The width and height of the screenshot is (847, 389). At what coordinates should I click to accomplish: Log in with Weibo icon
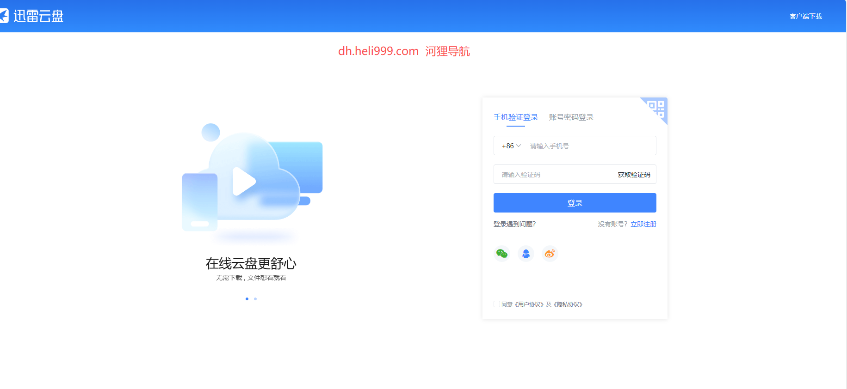[x=550, y=254]
